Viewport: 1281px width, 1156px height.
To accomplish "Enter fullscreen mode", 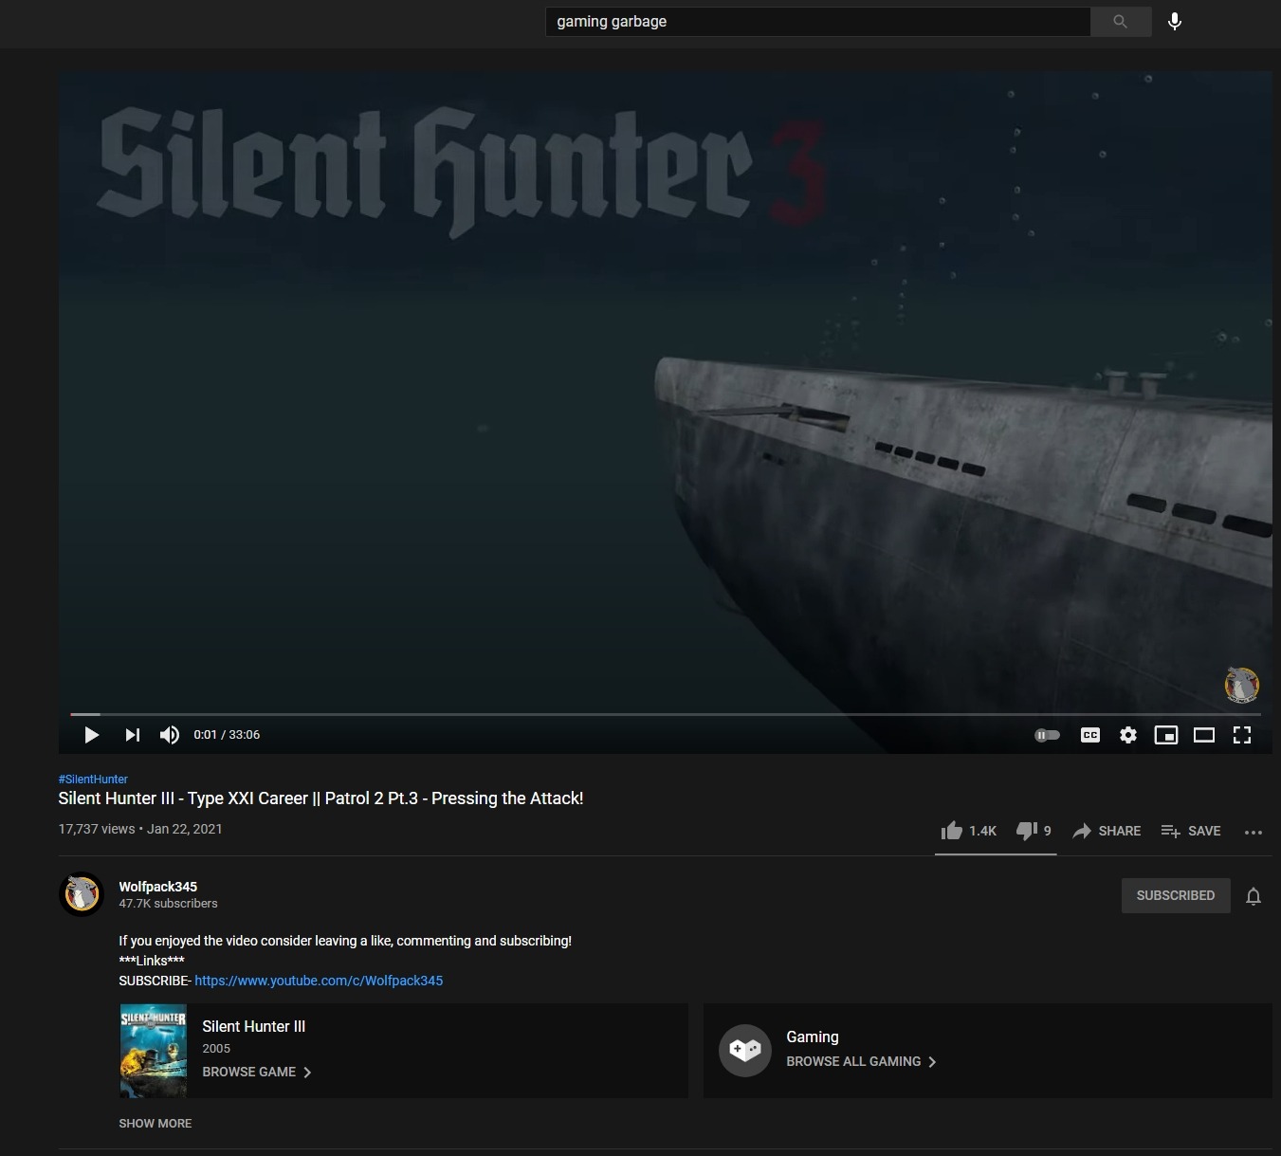I will coord(1242,735).
